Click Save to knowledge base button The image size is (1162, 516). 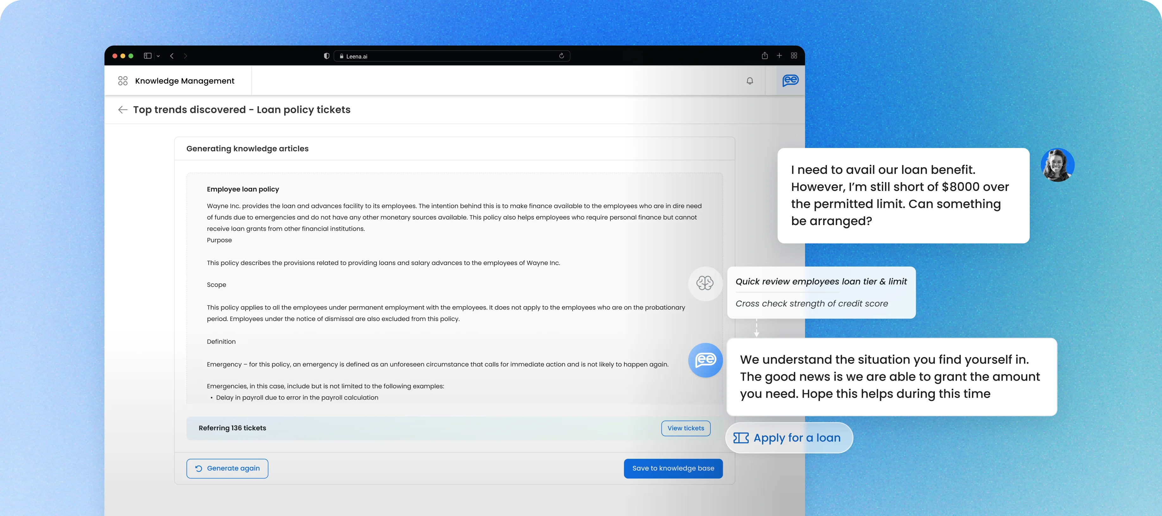(x=673, y=468)
